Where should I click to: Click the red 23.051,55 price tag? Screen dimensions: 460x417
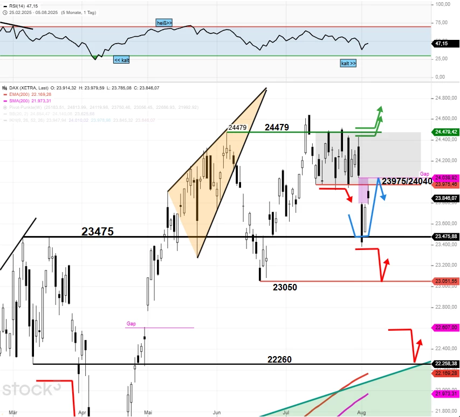445,281
